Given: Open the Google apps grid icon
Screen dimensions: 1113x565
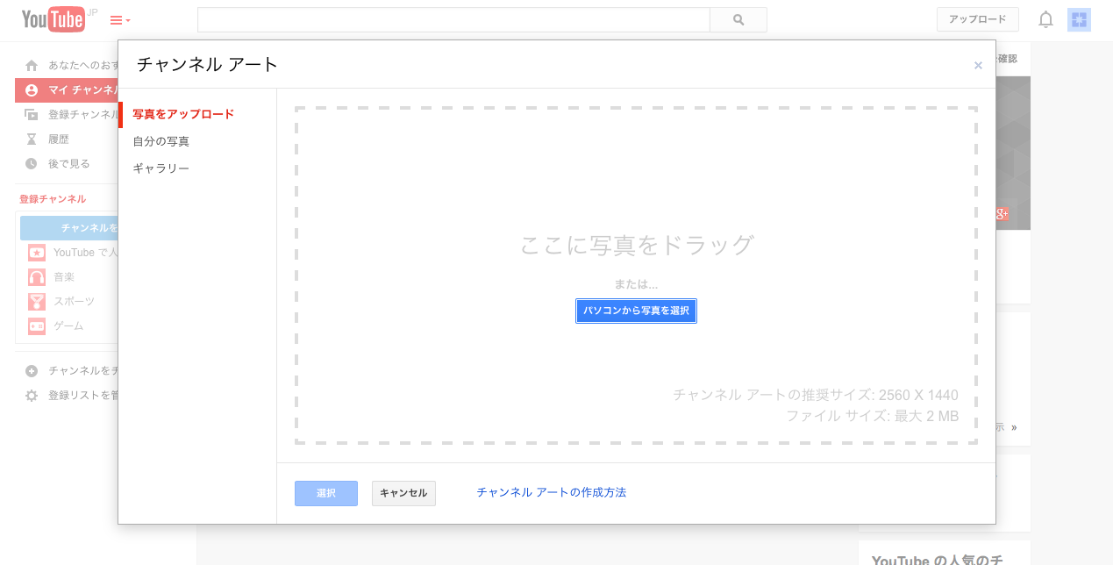Looking at the screenshot, I should tap(1079, 19).
